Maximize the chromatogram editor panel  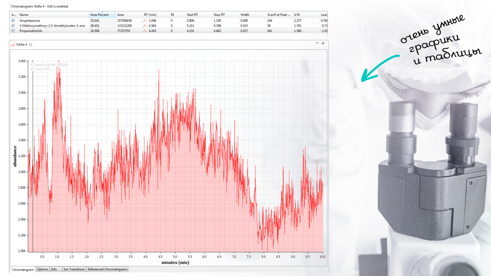pos(323,44)
